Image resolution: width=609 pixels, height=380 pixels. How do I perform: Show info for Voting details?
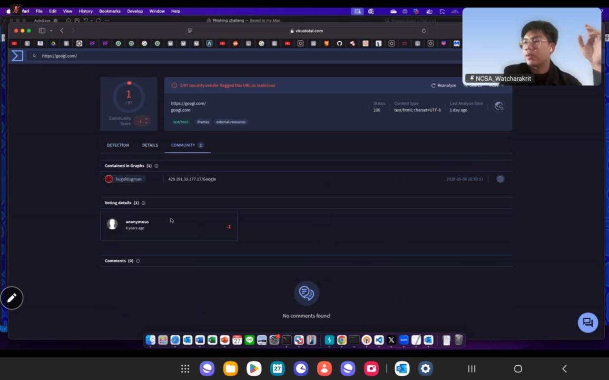point(143,203)
